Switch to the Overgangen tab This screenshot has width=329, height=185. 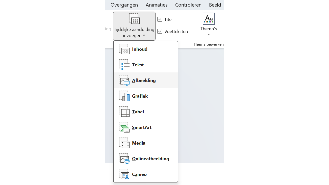pos(124,5)
